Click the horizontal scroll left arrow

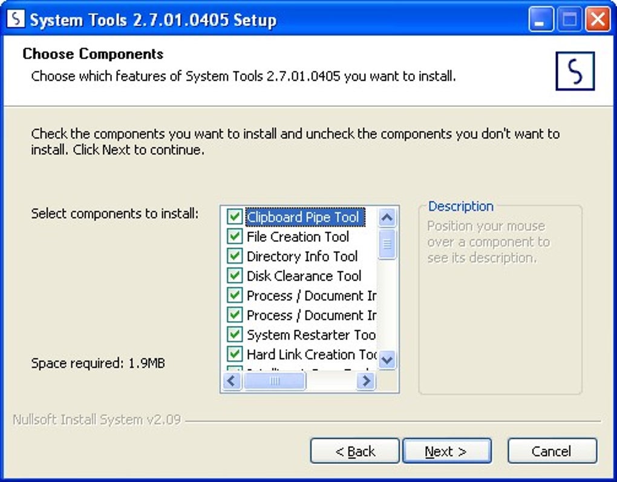pyautogui.click(x=233, y=380)
